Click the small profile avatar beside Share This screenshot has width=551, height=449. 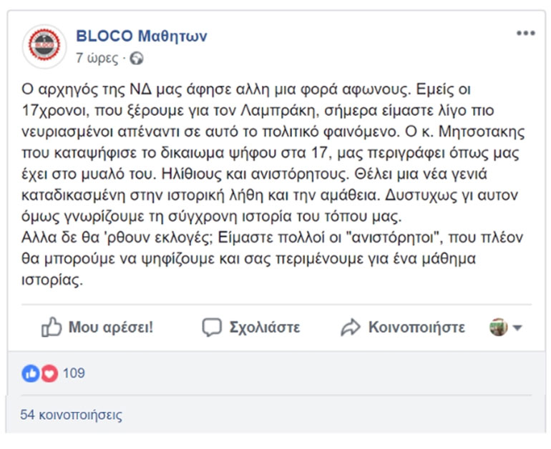click(498, 327)
